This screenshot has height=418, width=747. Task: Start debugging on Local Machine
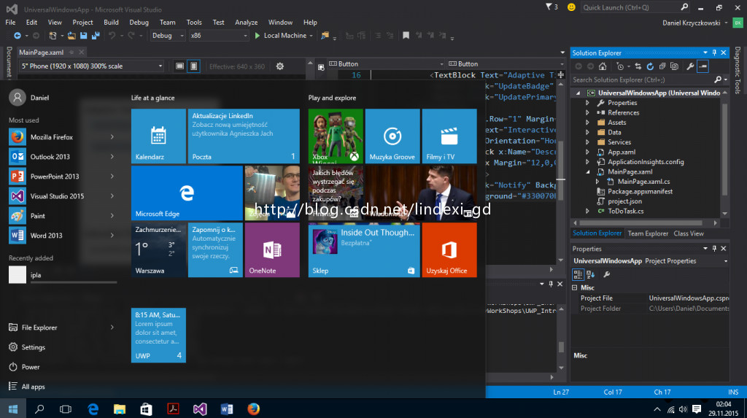tap(281, 36)
